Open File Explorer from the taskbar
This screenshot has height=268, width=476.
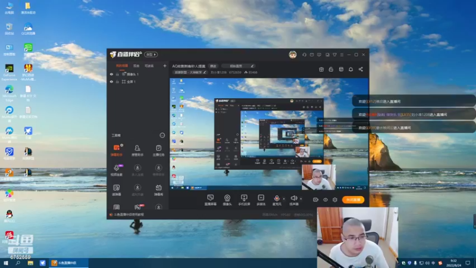[x=30, y=263]
